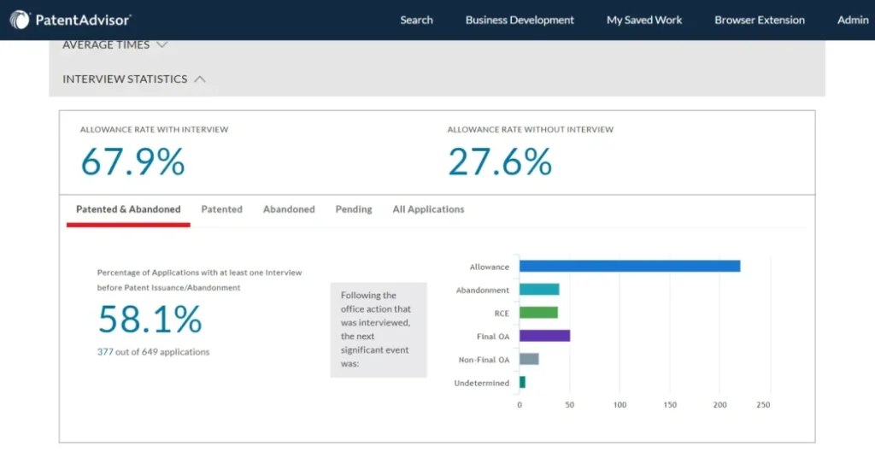The height and width of the screenshot is (452, 875).
Task: Click the gray Non-Final OA bar
Action: [x=529, y=359]
